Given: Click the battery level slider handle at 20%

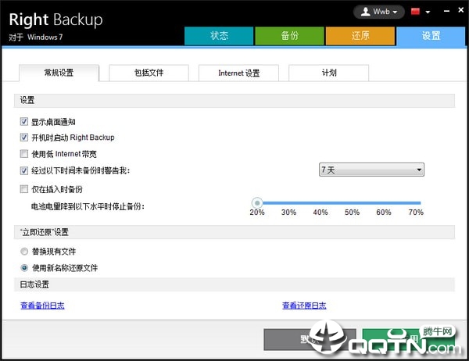Looking at the screenshot, I should click(257, 203).
